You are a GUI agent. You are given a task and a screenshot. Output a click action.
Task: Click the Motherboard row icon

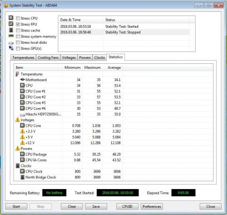coord(22,79)
